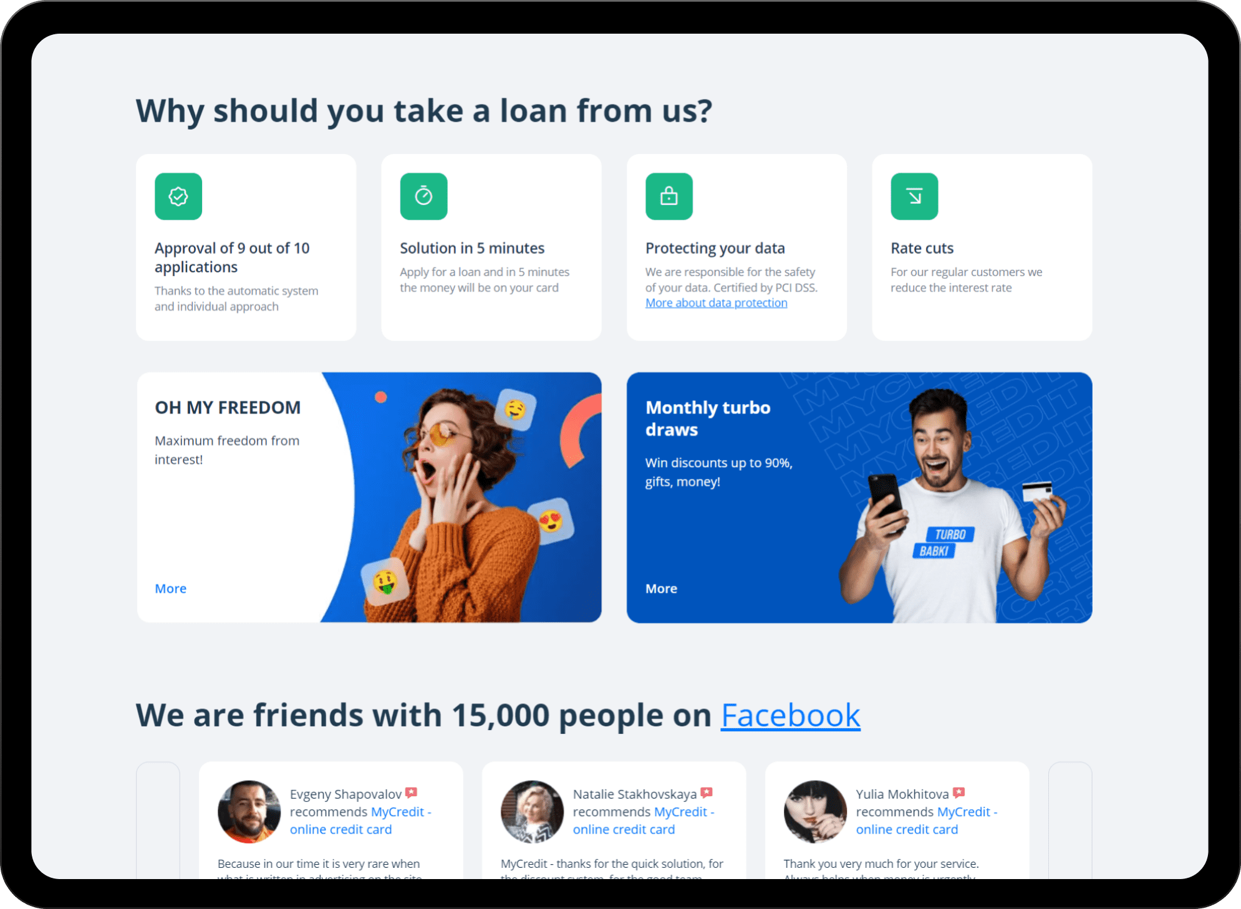Open Natalie Stakhovskaya's MyCredit online credit card link
The width and height of the screenshot is (1241, 909).
pos(644,820)
